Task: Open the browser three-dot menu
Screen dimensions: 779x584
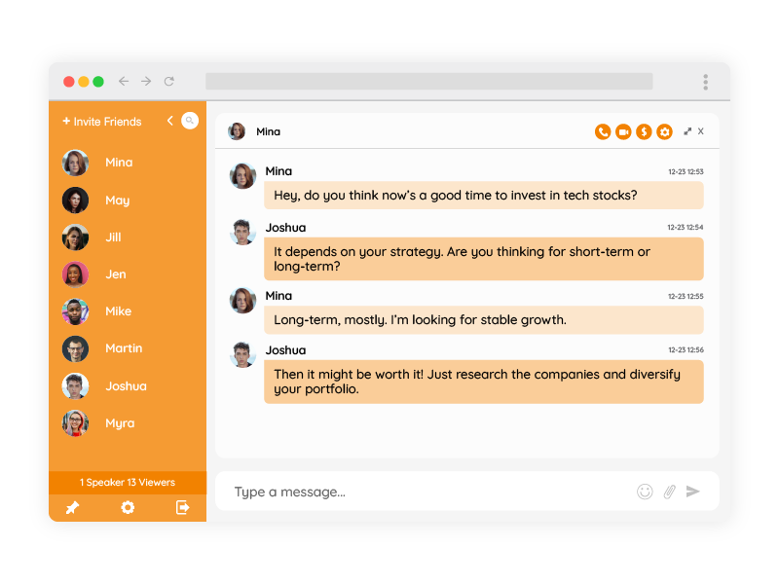Action: point(706,82)
